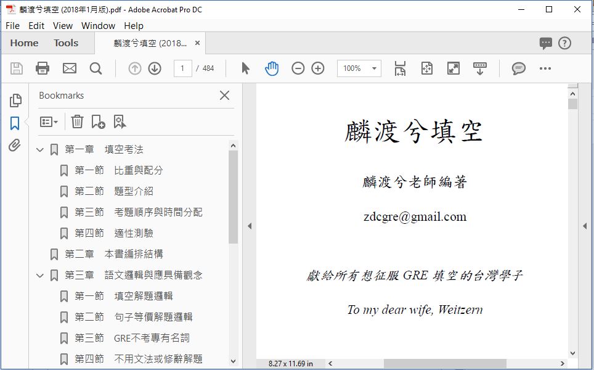Viewport: 594px width, 370px height.
Task: Open the File menu
Action: click(12, 26)
